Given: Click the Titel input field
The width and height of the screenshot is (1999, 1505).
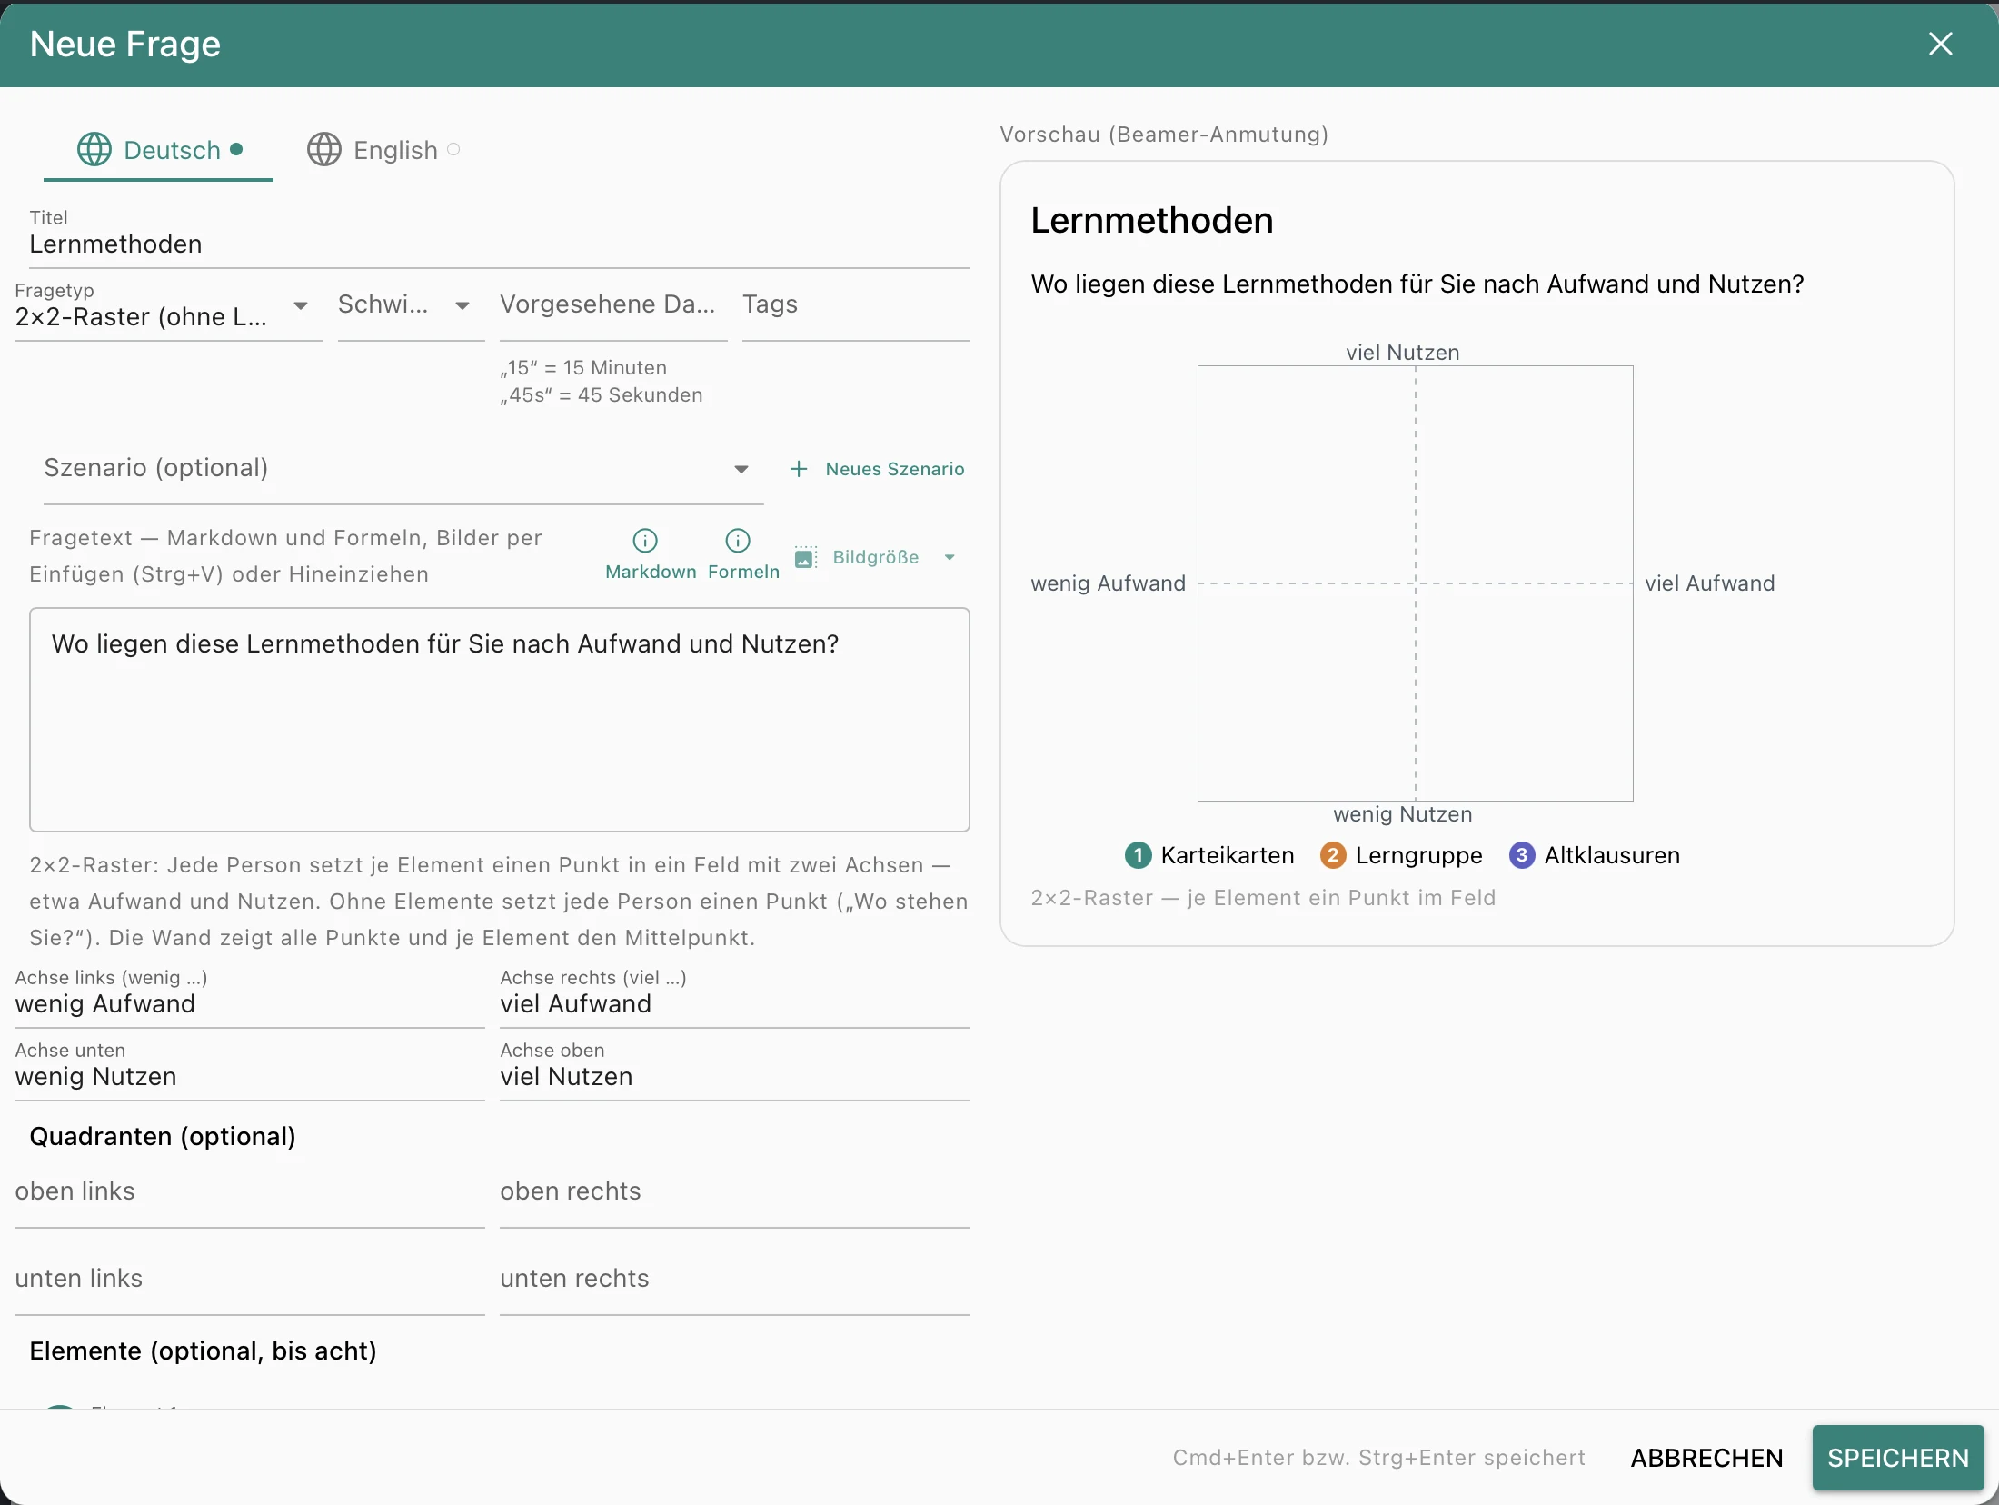Looking at the screenshot, I should pyautogui.click(x=500, y=238).
